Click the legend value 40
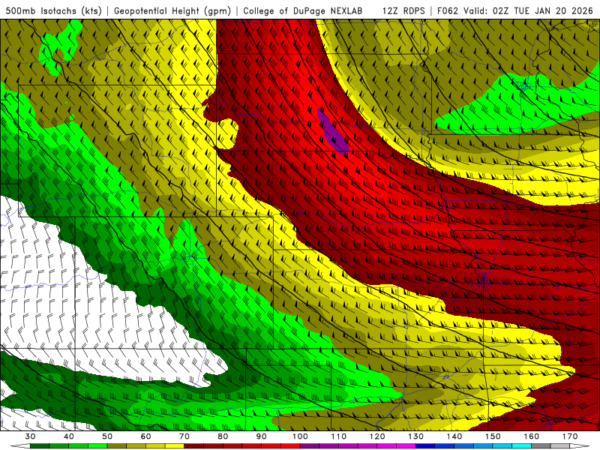This screenshot has height=450, width=600. pyautogui.click(x=69, y=436)
